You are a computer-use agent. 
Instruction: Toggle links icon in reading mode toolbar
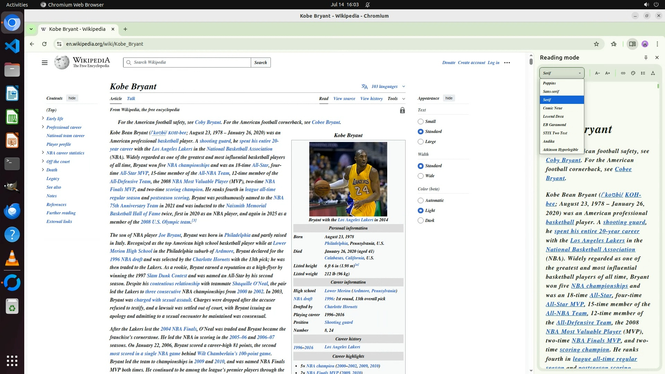(623, 73)
